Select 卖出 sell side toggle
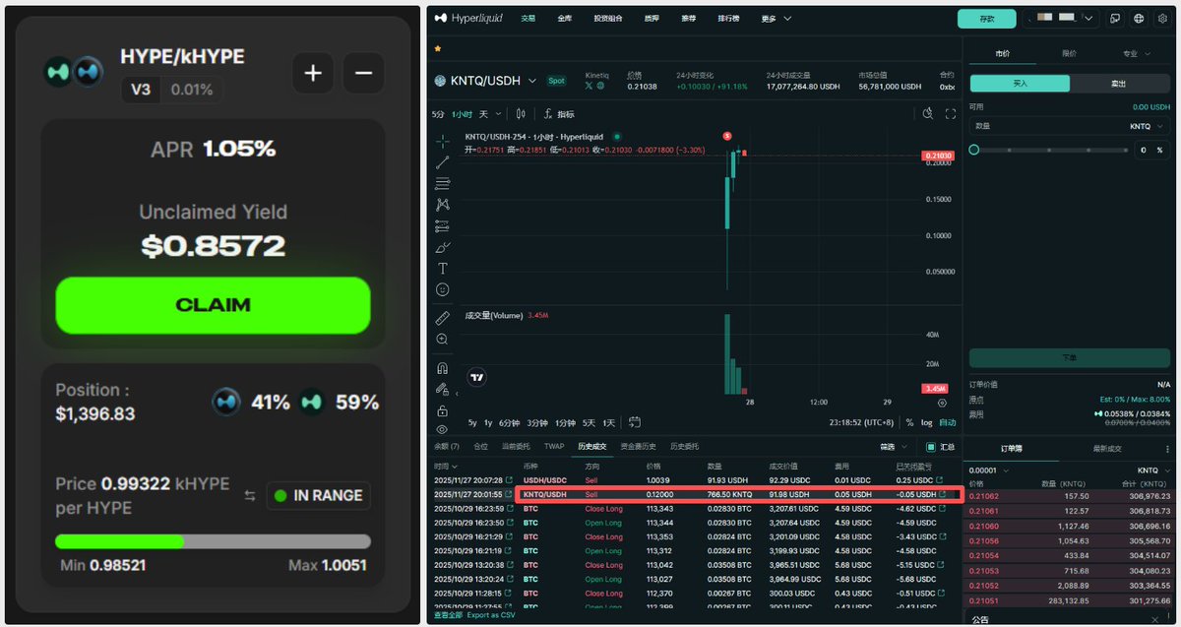The image size is (1181, 627). [x=1119, y=84]
